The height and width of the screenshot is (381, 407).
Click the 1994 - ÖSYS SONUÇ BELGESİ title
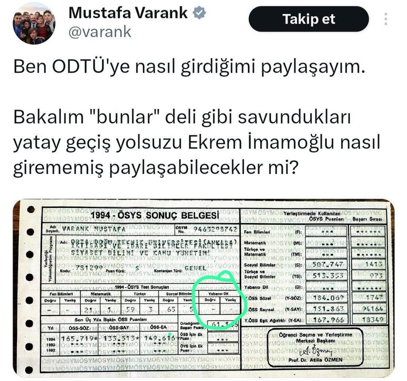coord(154,216)
